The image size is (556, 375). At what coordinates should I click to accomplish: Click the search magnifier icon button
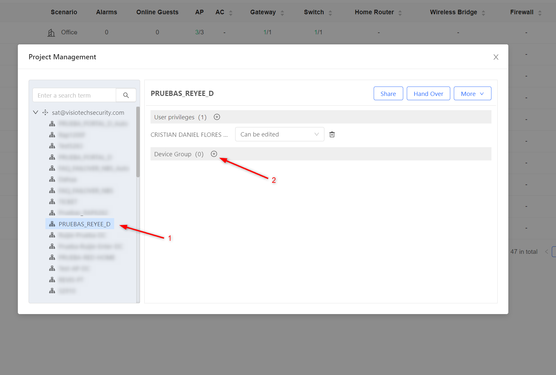pyautogui.click(x=126, y=95)
